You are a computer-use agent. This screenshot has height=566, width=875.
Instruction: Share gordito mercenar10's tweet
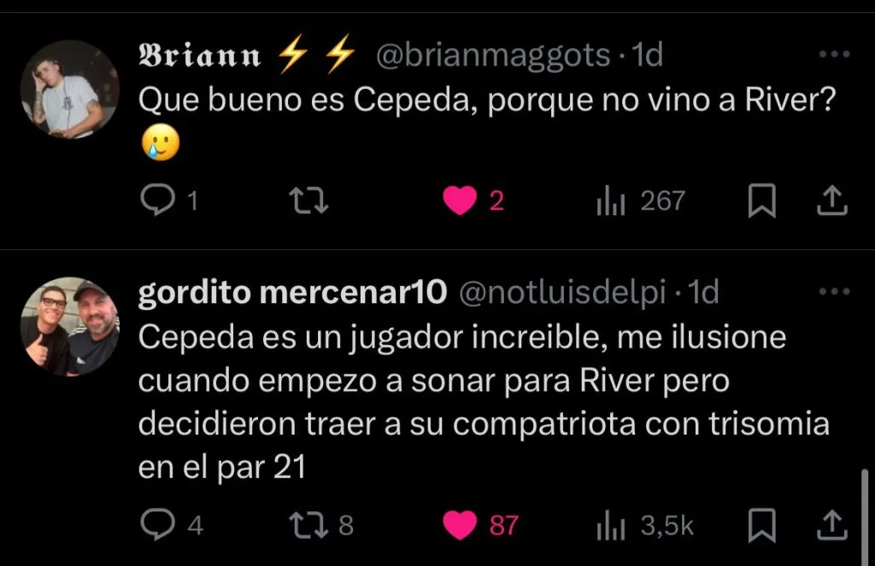click(x=832, y=525)
